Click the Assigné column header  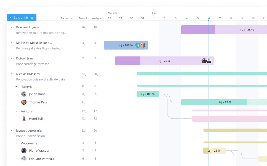[x=97, y=18]
